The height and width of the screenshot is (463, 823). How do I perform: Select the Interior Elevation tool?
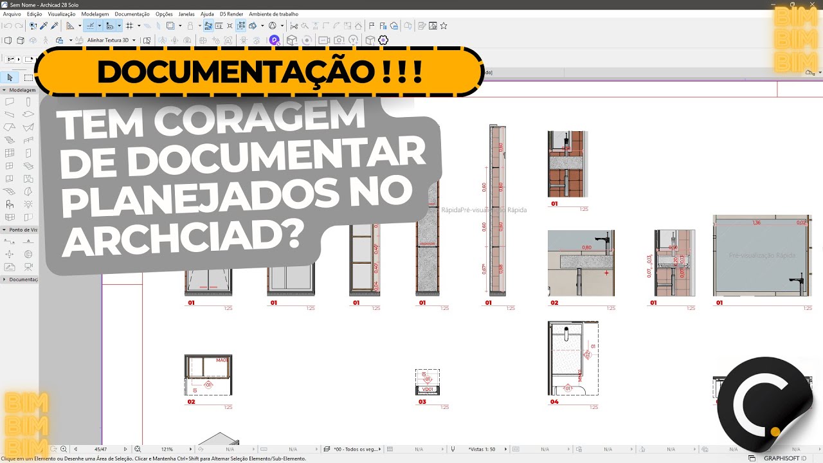point(10,254)
